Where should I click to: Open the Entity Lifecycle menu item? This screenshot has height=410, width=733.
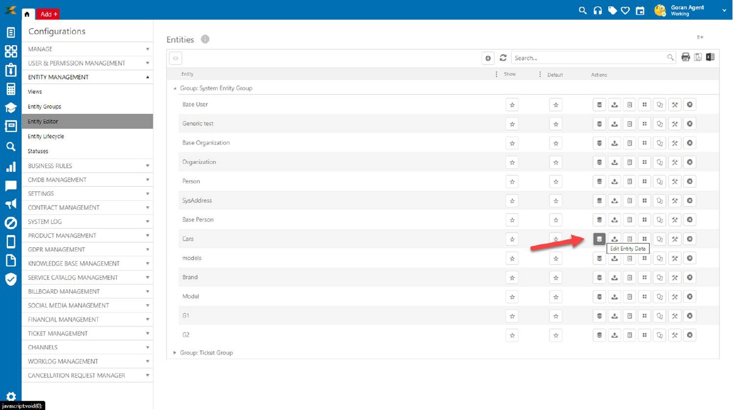click(x=46, y=136)
